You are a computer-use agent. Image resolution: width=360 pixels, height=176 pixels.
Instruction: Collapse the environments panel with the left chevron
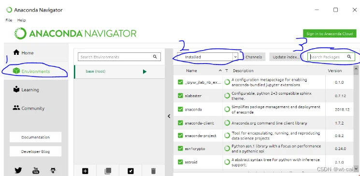tap(169, 116)
